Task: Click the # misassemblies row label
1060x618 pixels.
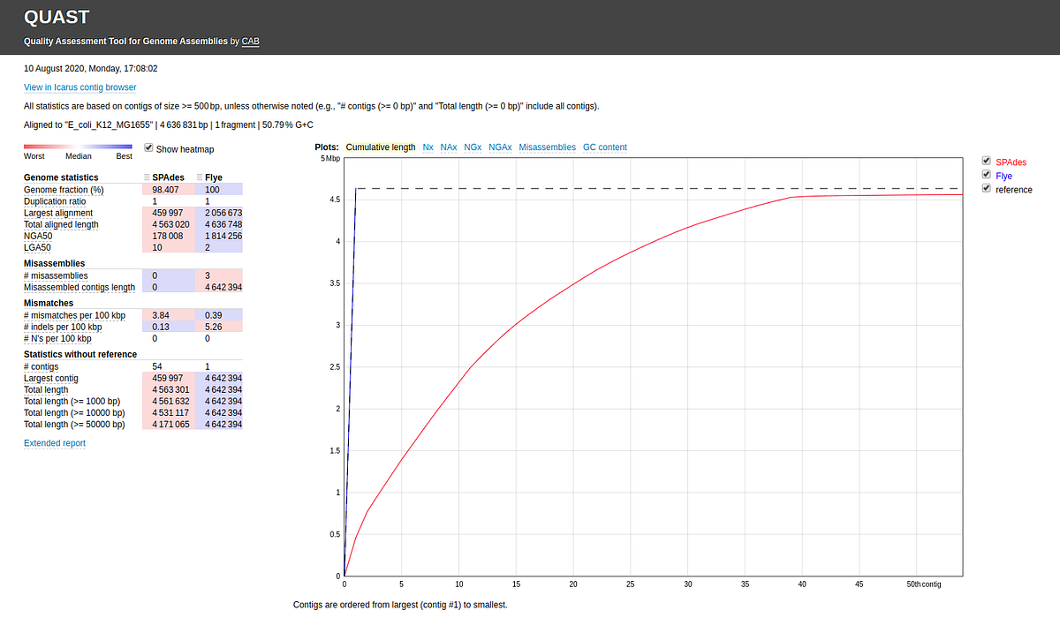Action: click(56, 276)
